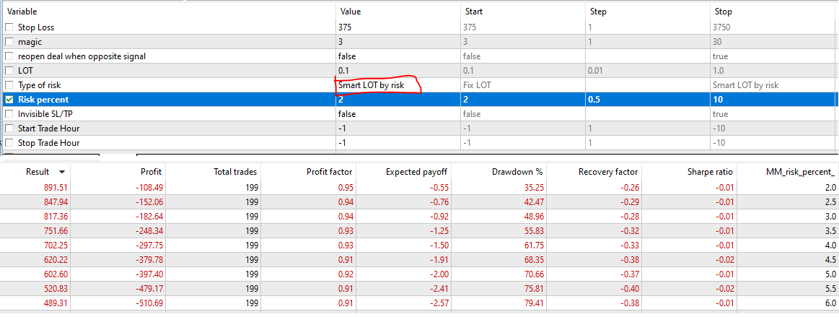The height and width of the screenshot is (317, 839).
Task: Sort by Drawdown % column header
Action: [517, 172]
